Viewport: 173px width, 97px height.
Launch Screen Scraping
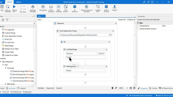[x=51, y=9]
